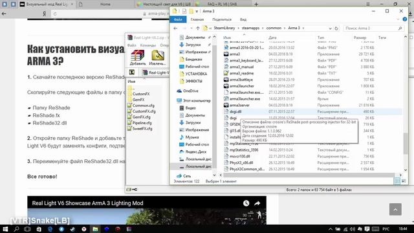Expand Explorer ribbon chevron
Image resolution: width=414 pixels, height=233 pixels.
398,19
